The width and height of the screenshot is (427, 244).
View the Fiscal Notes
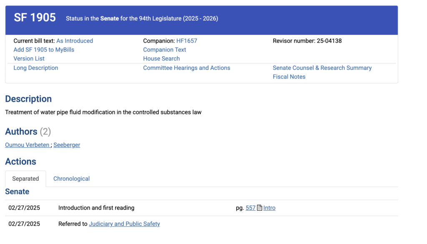tap(289, 77)
